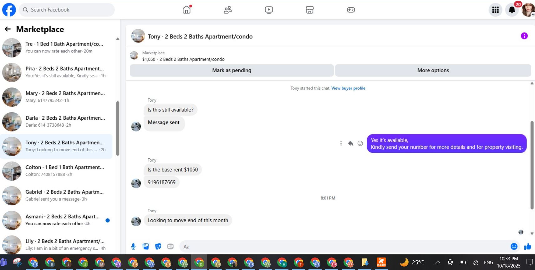Click the Mark as pending button
535x270 pixels.
(232, 70)
